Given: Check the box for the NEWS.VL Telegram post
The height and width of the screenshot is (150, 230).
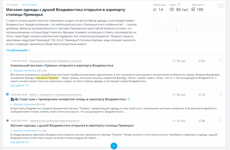Looking at the screenshot, I should point(221,94).
